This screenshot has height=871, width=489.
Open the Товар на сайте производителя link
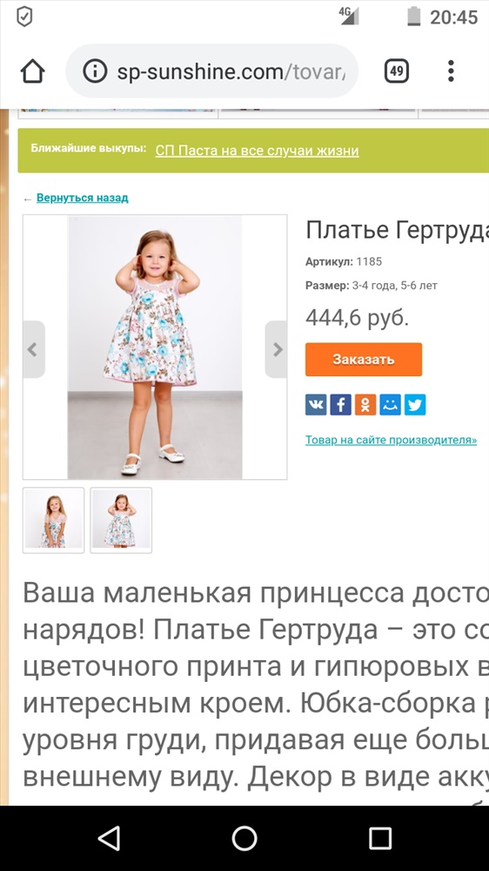391,440
